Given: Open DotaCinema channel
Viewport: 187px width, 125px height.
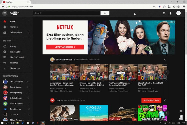Looking at the screenshot, I should [16, 109].
